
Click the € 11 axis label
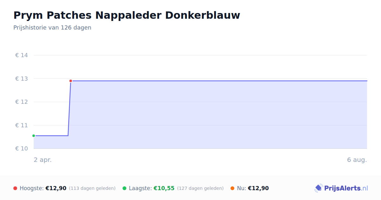coord(22,125)
